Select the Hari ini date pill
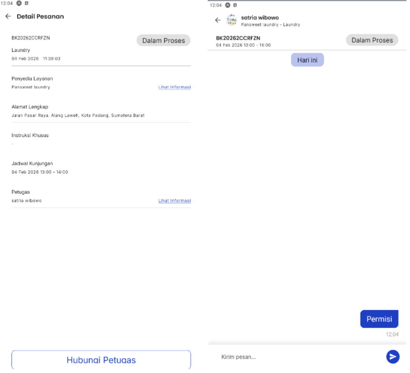 pyautogui.click(x=307, y=60)
